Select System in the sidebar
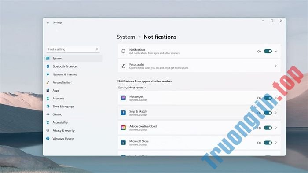Image resolution: width=308 pixels, height=173 pixels. point(73,59)
